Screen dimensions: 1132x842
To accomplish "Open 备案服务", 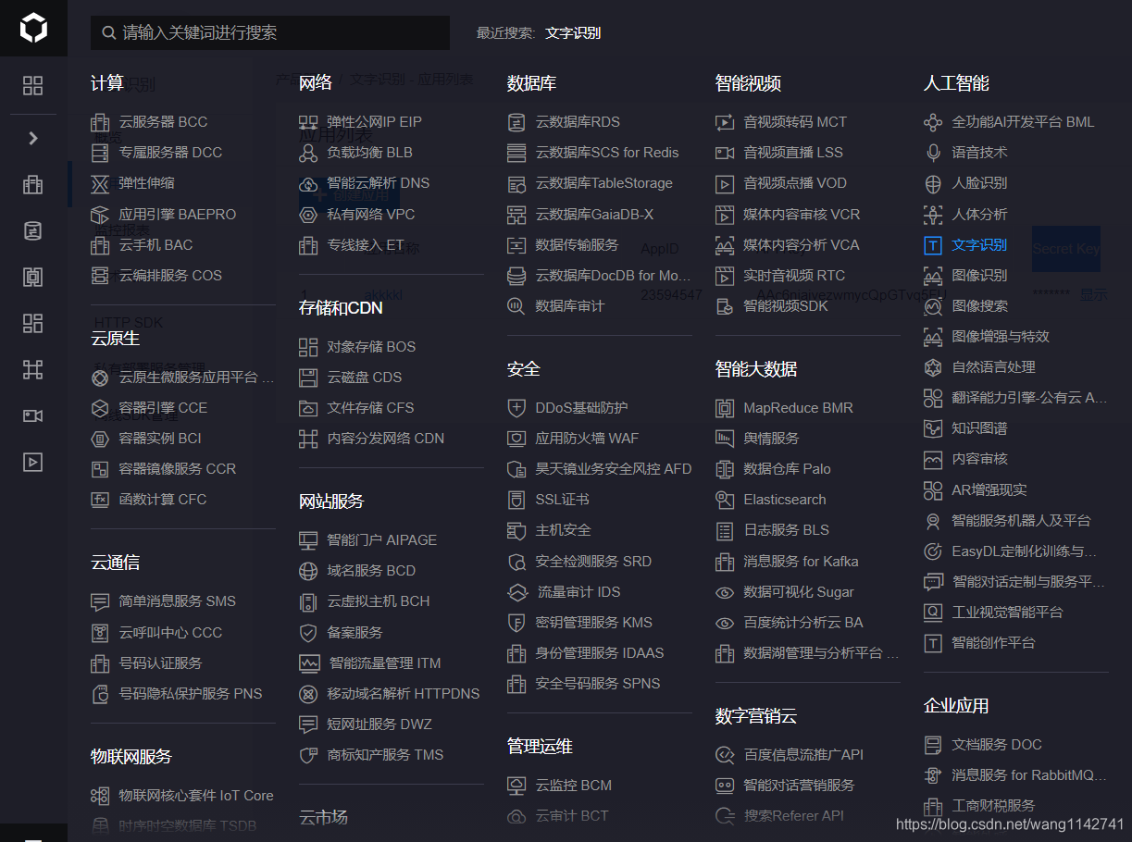I will (x=355, y=633).
